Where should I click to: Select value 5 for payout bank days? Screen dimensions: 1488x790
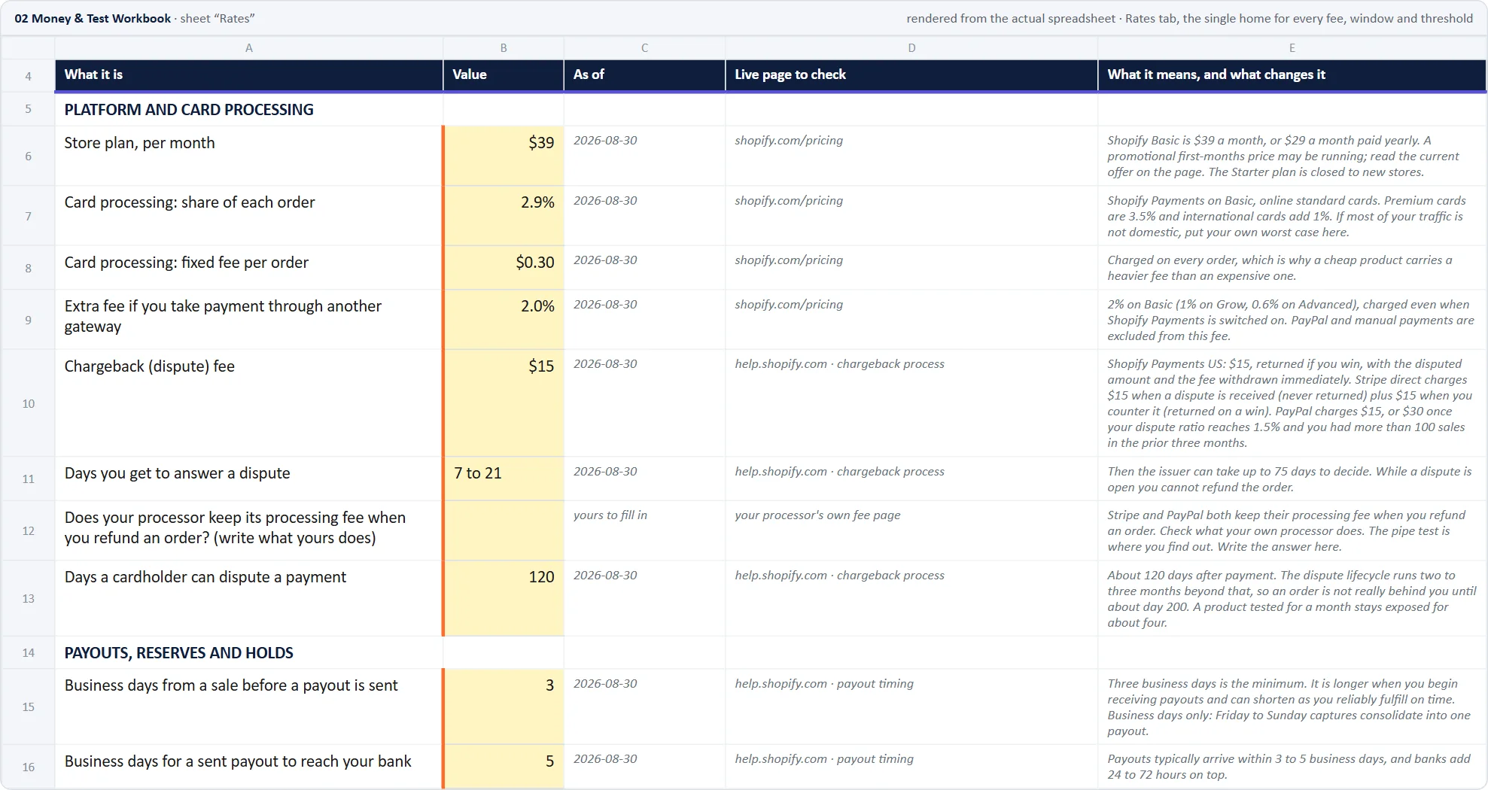[x=504, y=767]
